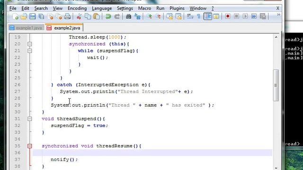Screen dimensions: 303x170
Task: Click the Save Recorded Macro icon
Action: click(x=263, y=17)
